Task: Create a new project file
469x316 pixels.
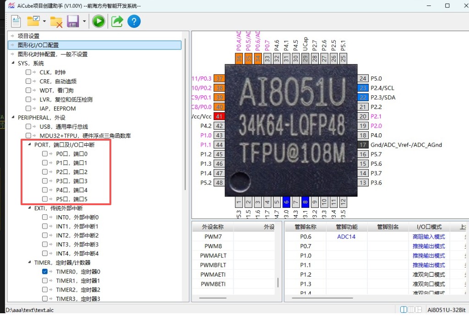Action: (x=16, y=21)
